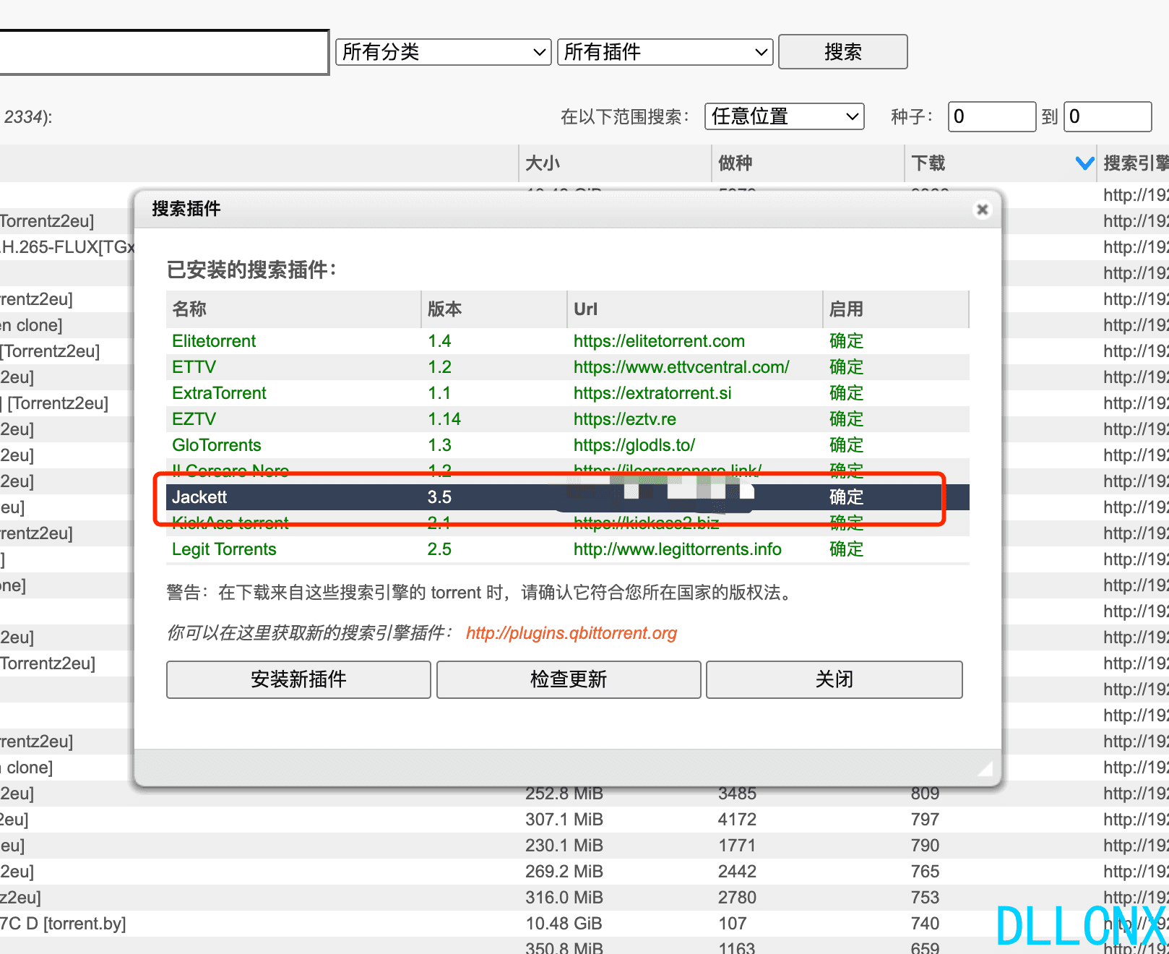Viewport: 1169px width, 954px height.
Task: Click 确定 enabled cell for Elitetorrent
Action: point(846,341)
